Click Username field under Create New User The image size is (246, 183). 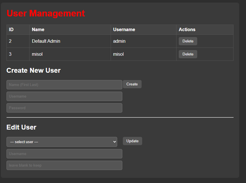(64, 96)
